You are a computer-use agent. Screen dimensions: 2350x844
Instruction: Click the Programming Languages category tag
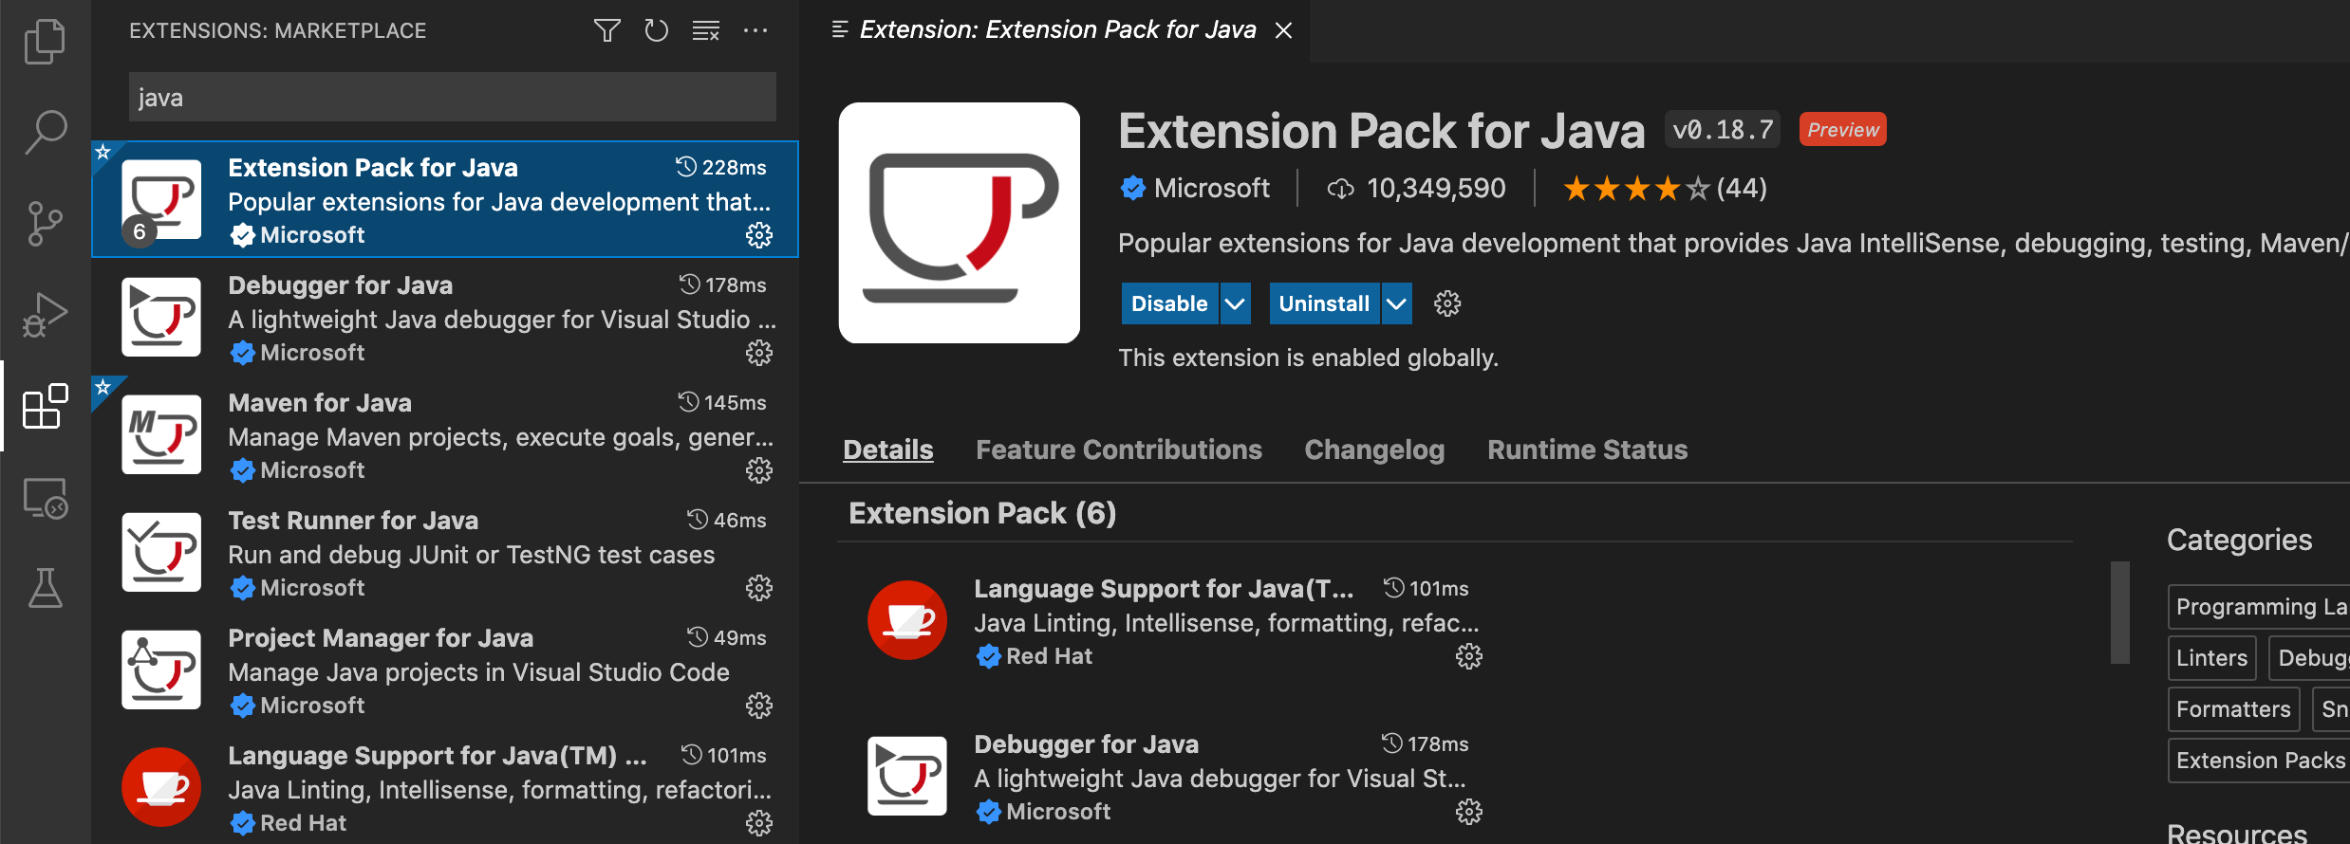(2260, 607)
